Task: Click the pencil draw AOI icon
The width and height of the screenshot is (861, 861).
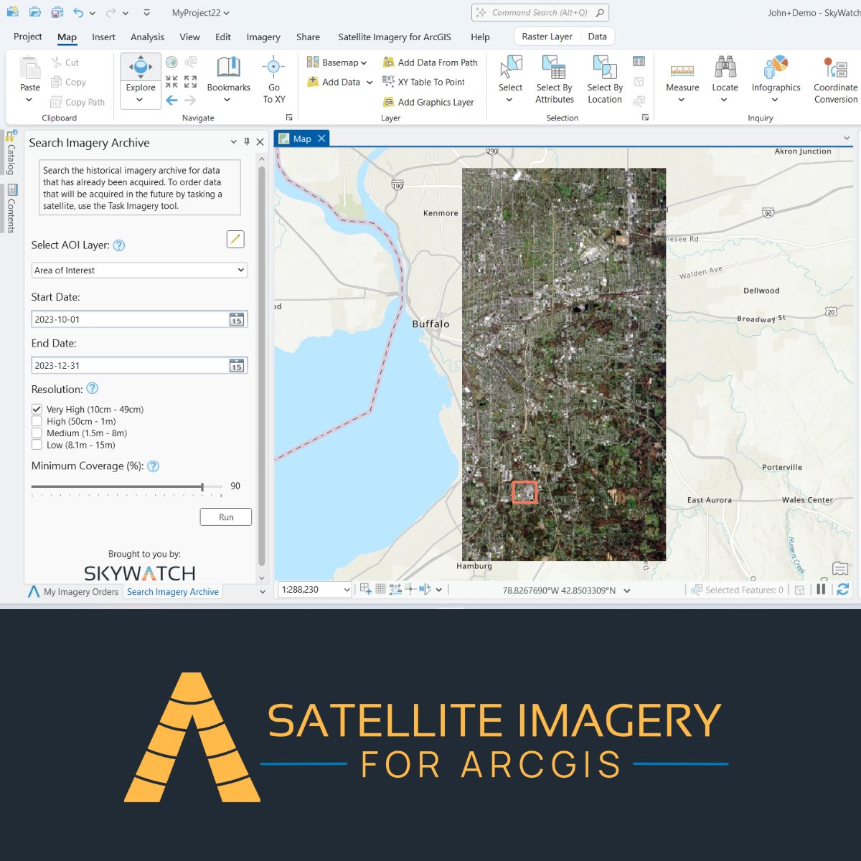Action: 235,239
